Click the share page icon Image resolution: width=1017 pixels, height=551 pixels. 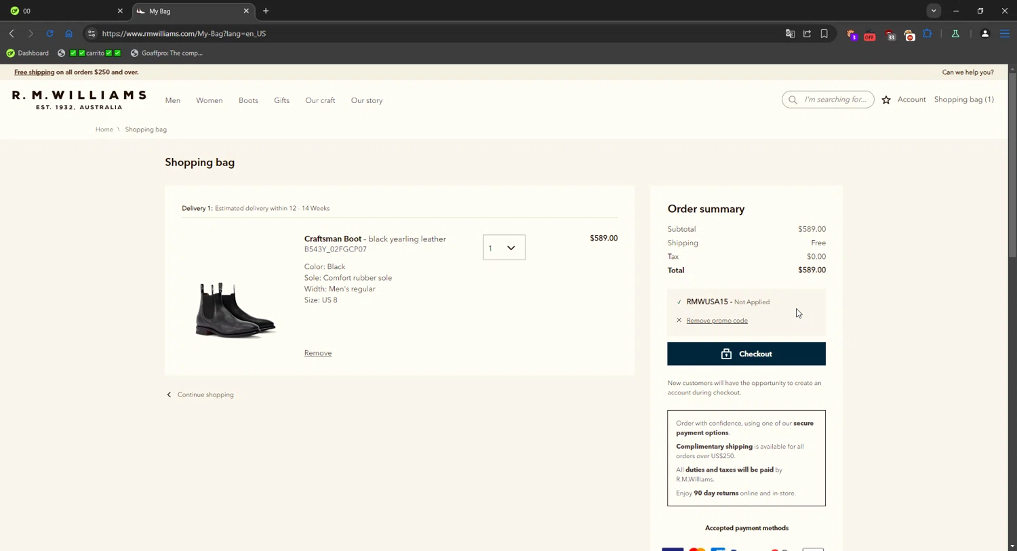pos(807,33)
